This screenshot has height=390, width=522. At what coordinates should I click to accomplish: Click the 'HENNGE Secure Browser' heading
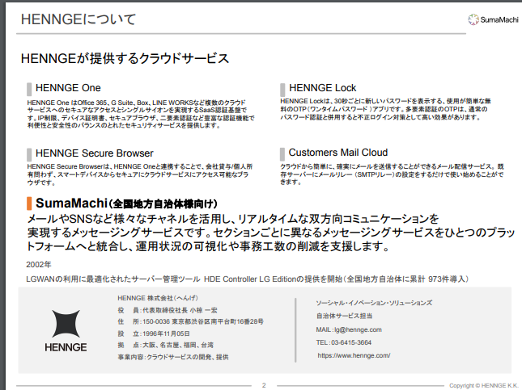[94, 153]
